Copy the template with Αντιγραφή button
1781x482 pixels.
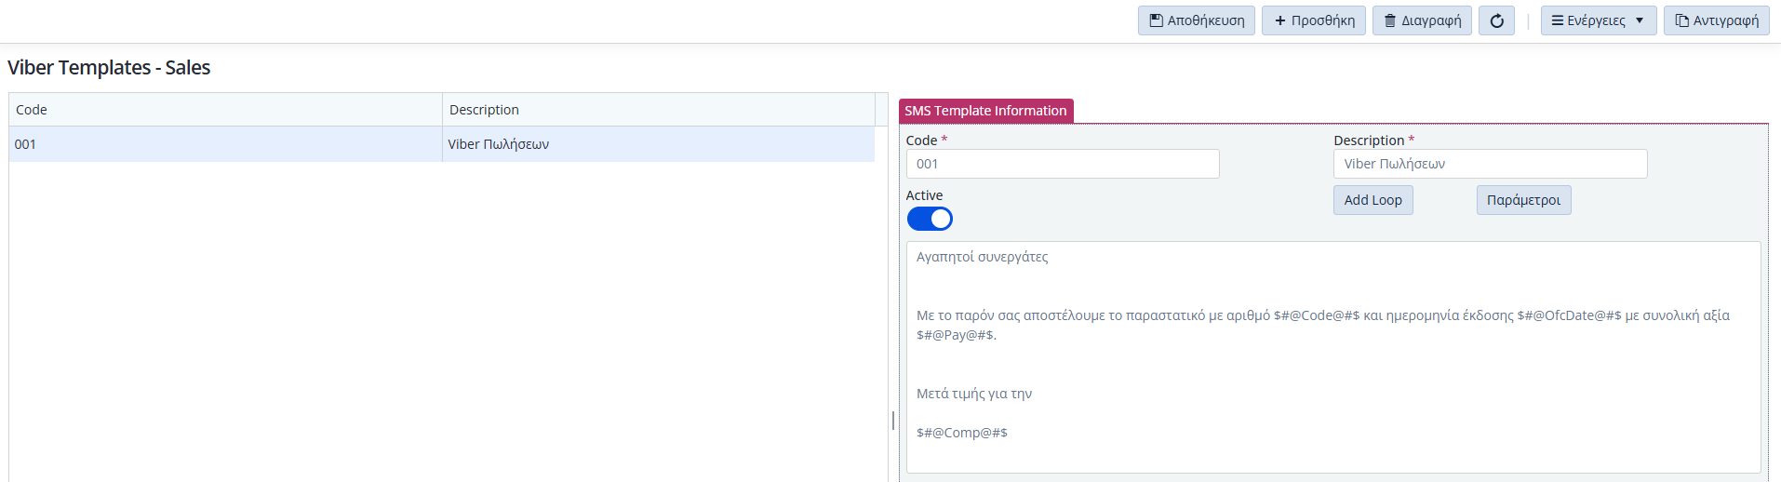pyautogui.click(x=1716, y=20)
